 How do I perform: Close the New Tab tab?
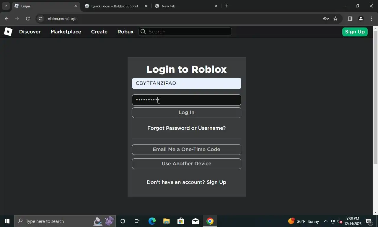tap(216, 6)
